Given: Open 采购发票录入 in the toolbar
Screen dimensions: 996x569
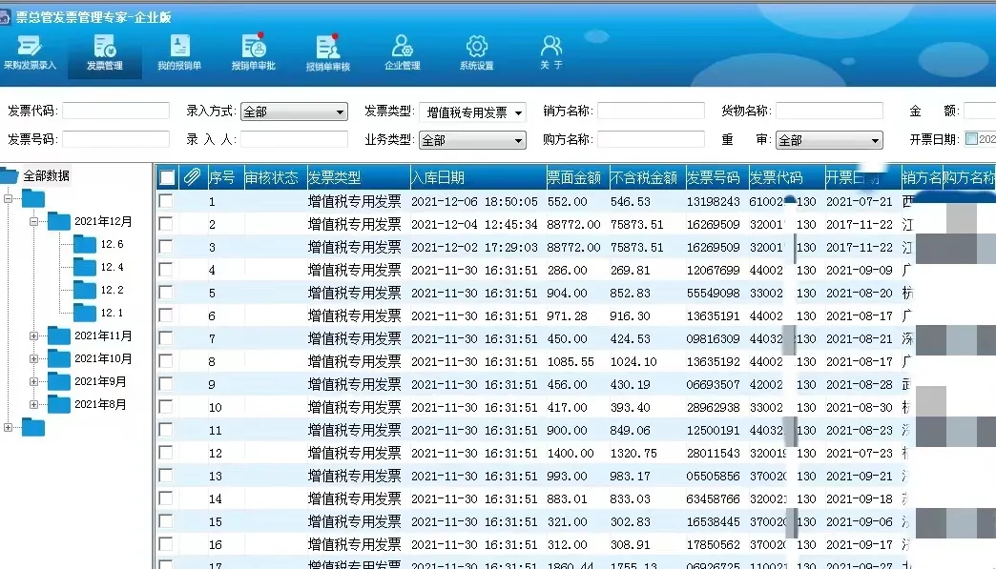Looking at the screenshot, I should (x=30, y=51).
